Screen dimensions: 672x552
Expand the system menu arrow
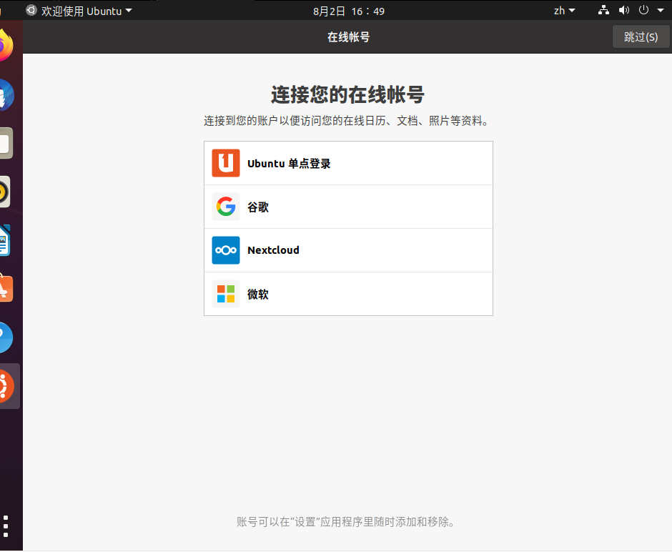click(661, 10)
